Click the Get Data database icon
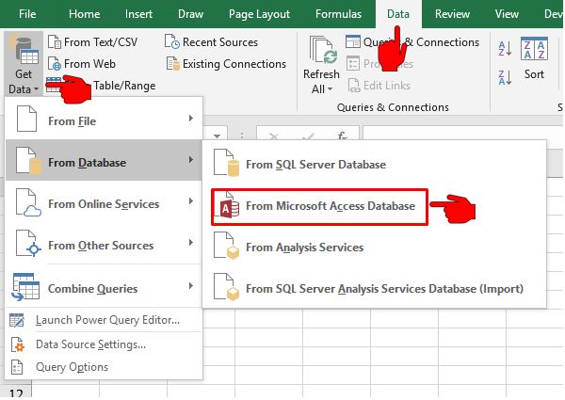The height and width of the screenshot is (400, 565). [x=24, y=51]
